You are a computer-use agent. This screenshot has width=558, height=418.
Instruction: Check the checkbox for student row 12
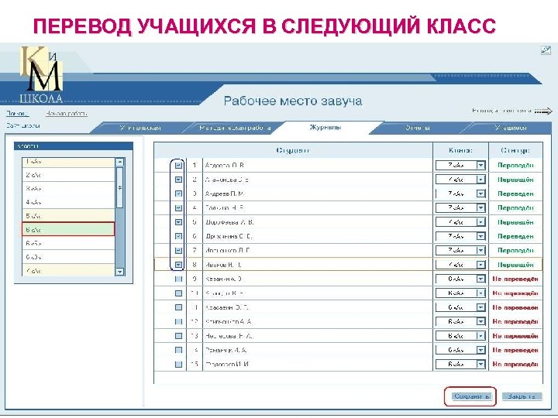[x=179, y=322]
